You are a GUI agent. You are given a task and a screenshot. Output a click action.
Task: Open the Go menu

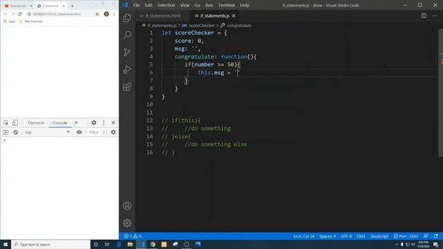pos(197,5)
